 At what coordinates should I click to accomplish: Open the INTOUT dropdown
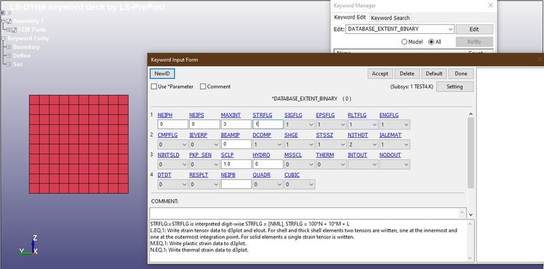point(362,164)
